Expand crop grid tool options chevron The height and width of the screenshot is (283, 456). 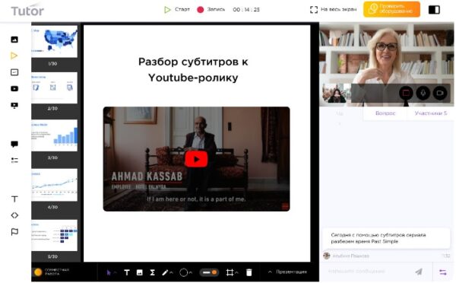coord(236,273)
